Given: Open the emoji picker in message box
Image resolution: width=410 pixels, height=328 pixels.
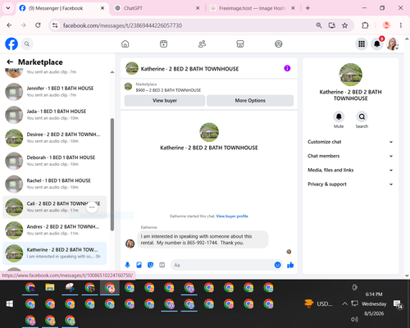Looking at the screenshot, I should [277, 265].
